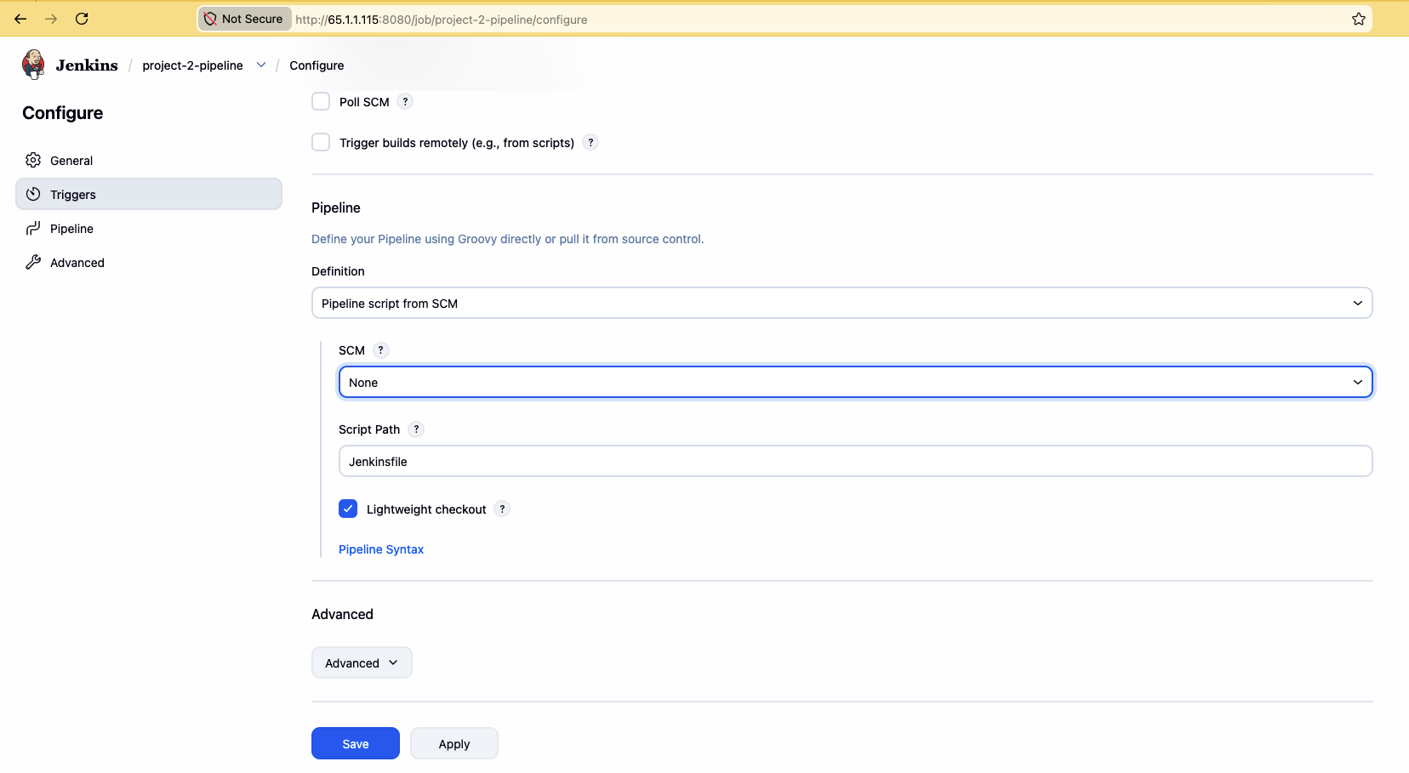Open the Definition dropdown showing Pipeline script from SCM
This screenshot has width=1409, height=773.
tap(842, 303)
